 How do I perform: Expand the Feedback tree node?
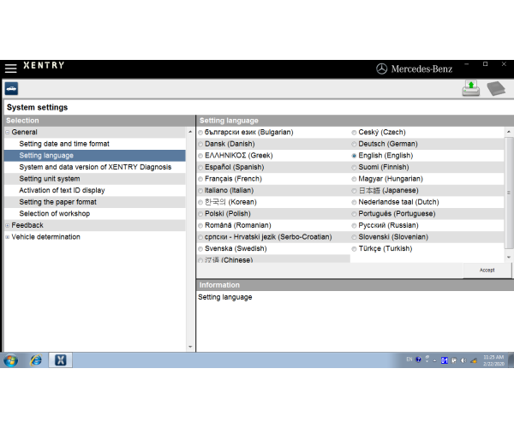(x=8, y=225)
